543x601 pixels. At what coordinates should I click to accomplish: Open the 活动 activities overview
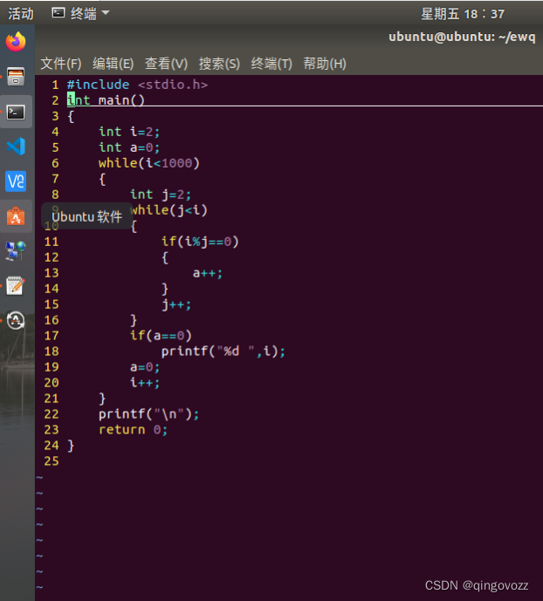21,14
